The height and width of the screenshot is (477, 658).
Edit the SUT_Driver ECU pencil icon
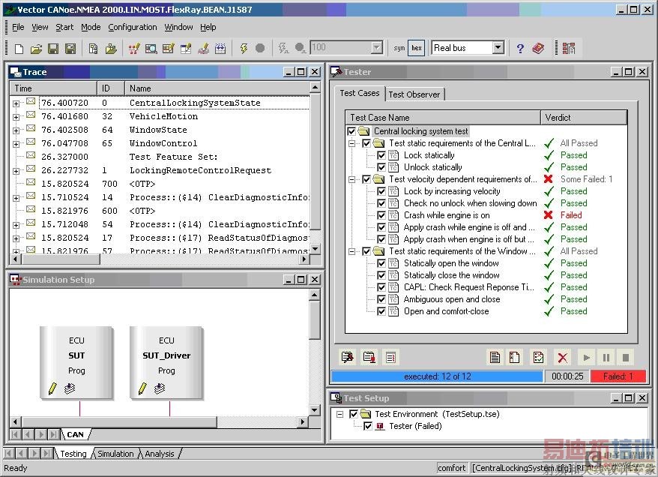click(x=142, y=388)
